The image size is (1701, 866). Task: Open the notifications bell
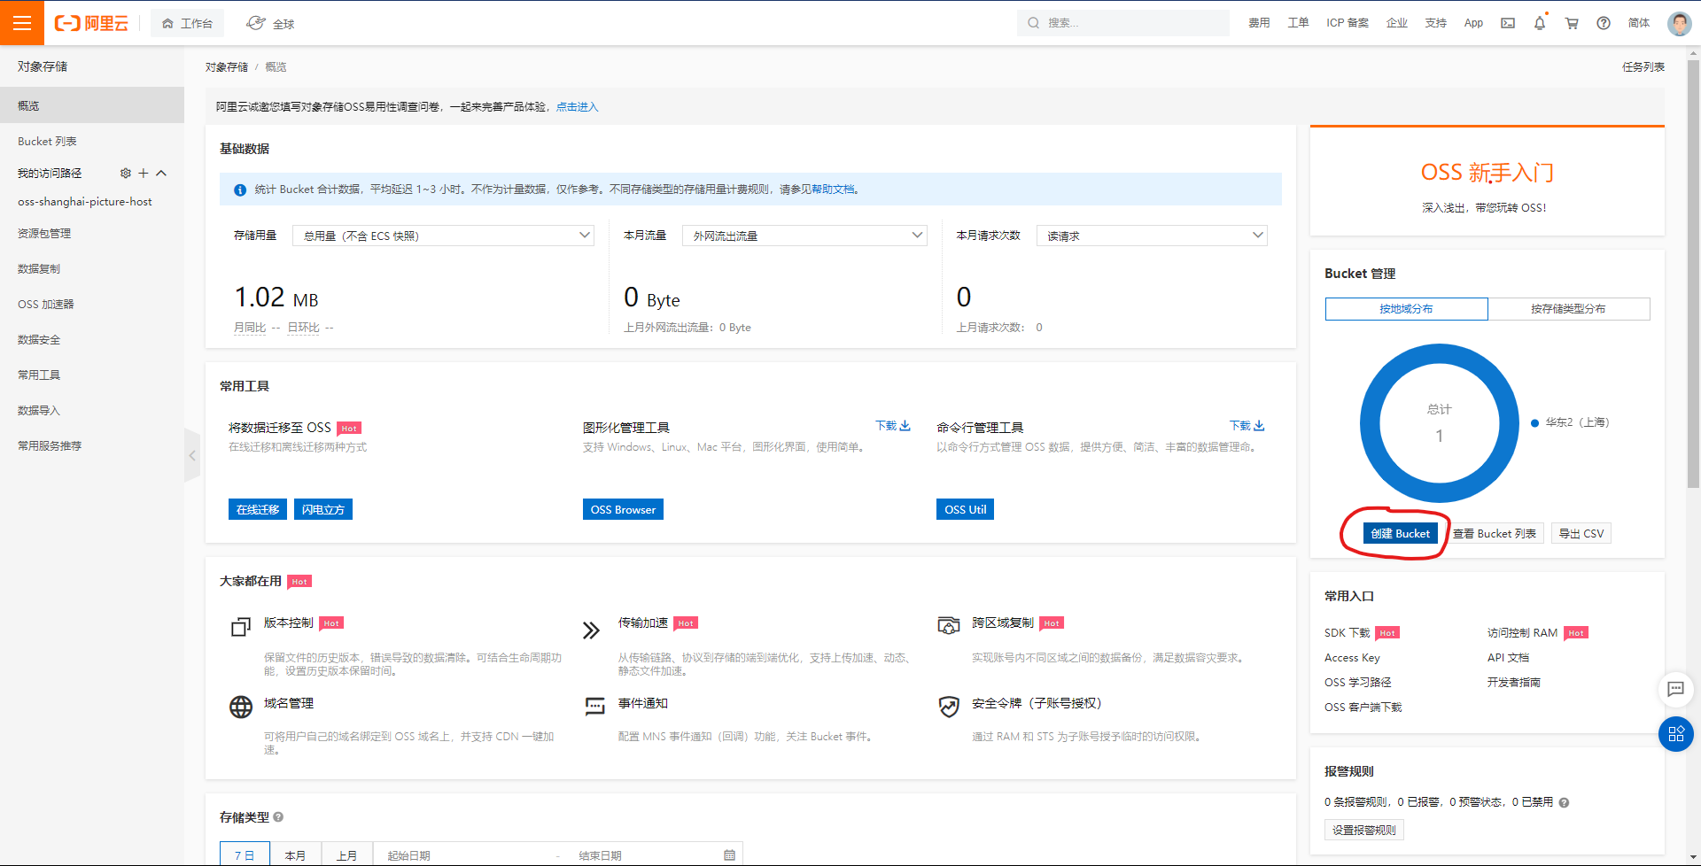(1540, 23)
